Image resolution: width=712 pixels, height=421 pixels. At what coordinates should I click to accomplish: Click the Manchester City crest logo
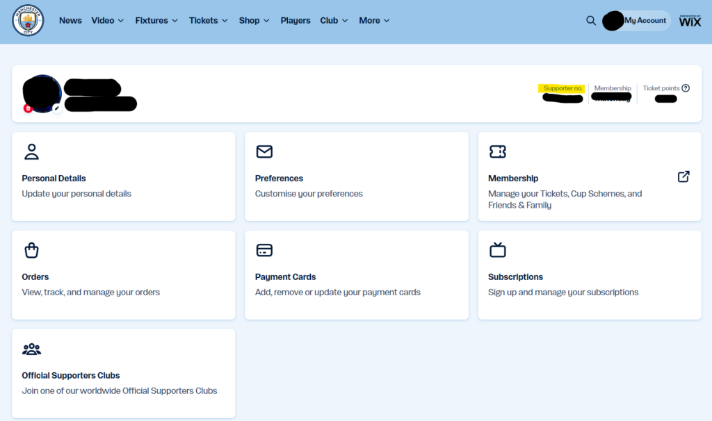[x=28, y=21]
